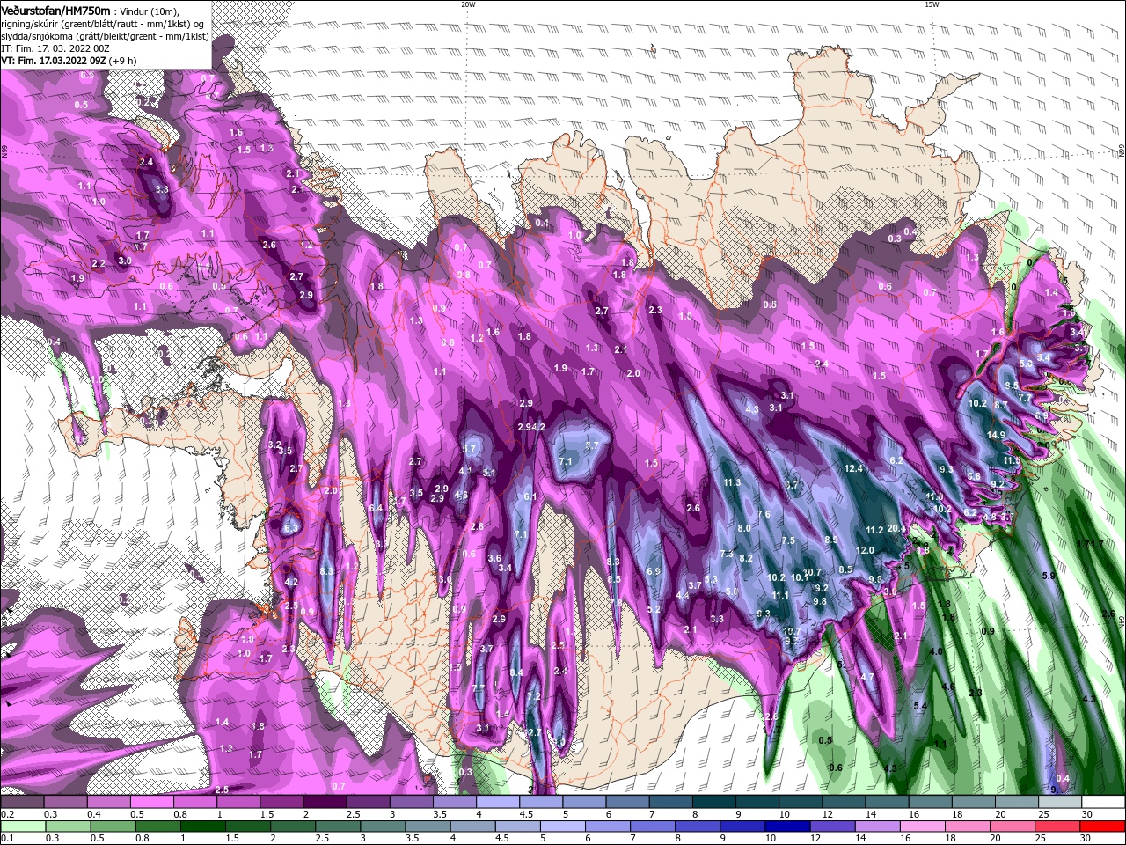Click the 11.3 precipitation value on map

[732, 483]
